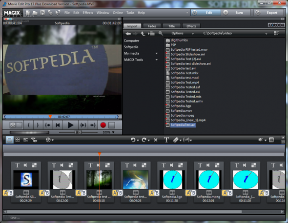Click the preview position slider bar
Image resolution: width=288 pixels, height=223 pixels.
pos(62,117)
